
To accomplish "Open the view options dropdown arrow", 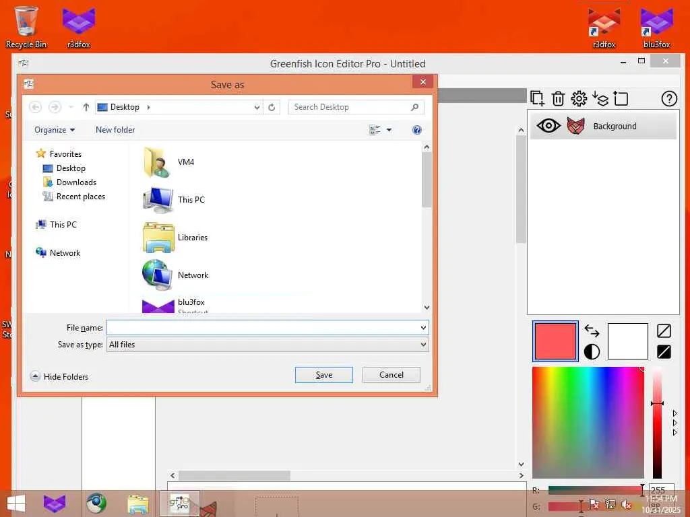I will tap(389, 130).
